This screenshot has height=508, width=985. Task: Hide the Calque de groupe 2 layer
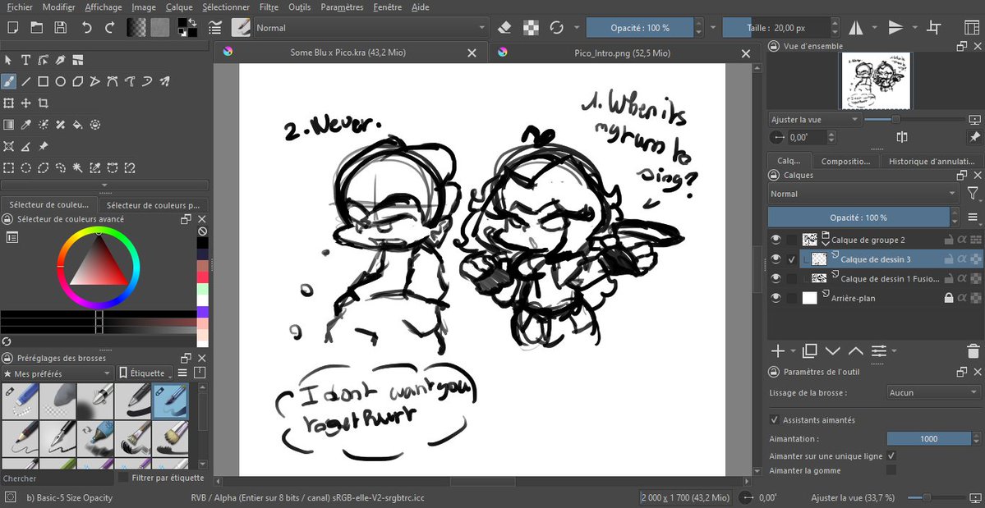point(776,240)
